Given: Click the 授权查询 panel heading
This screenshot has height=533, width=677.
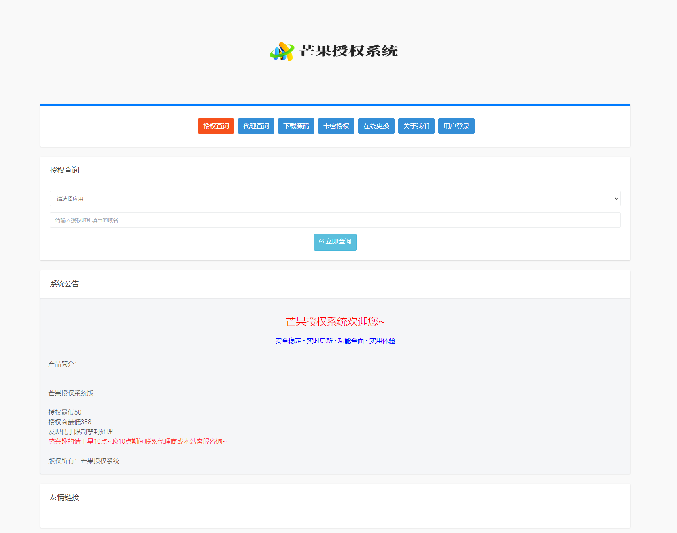Looking at the screenshot, I should [x=64, y=170].
